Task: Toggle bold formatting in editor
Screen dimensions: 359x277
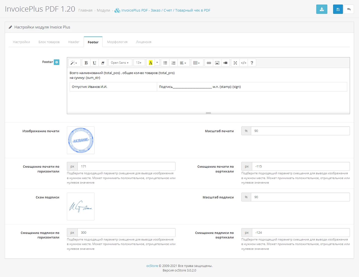Action: (x=86, y=63)
